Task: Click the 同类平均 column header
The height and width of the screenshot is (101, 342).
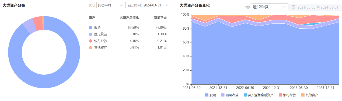Action: click(x=160, y=18)
